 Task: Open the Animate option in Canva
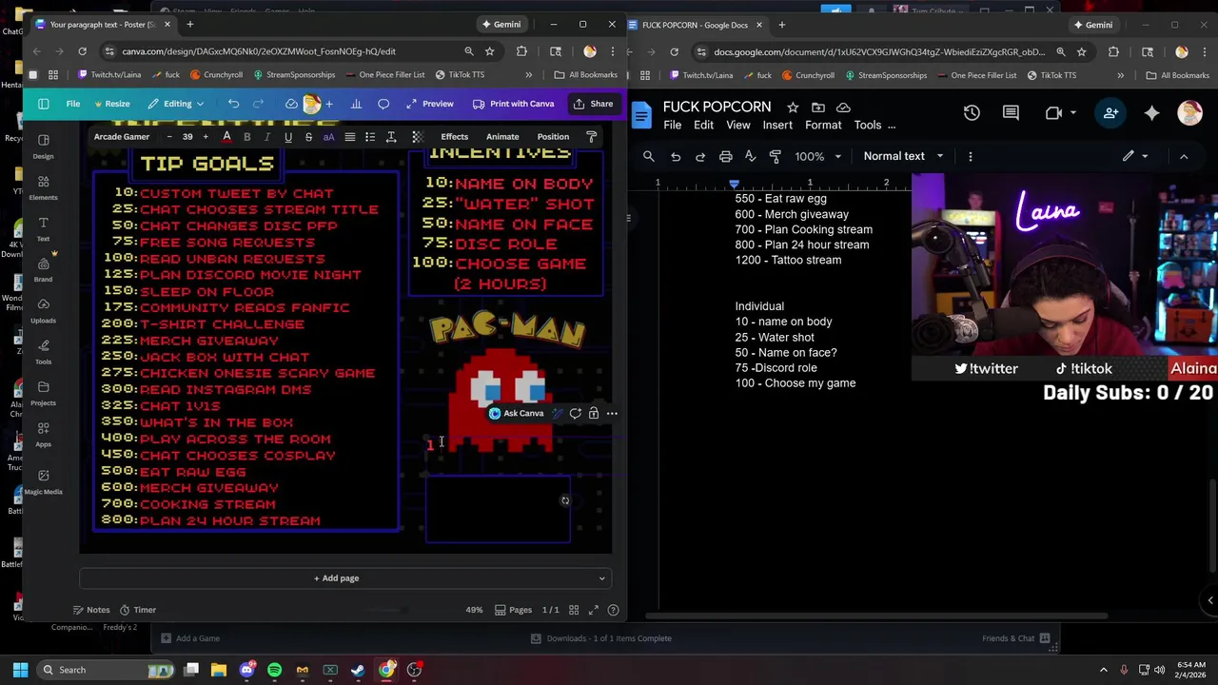(502, 137)
